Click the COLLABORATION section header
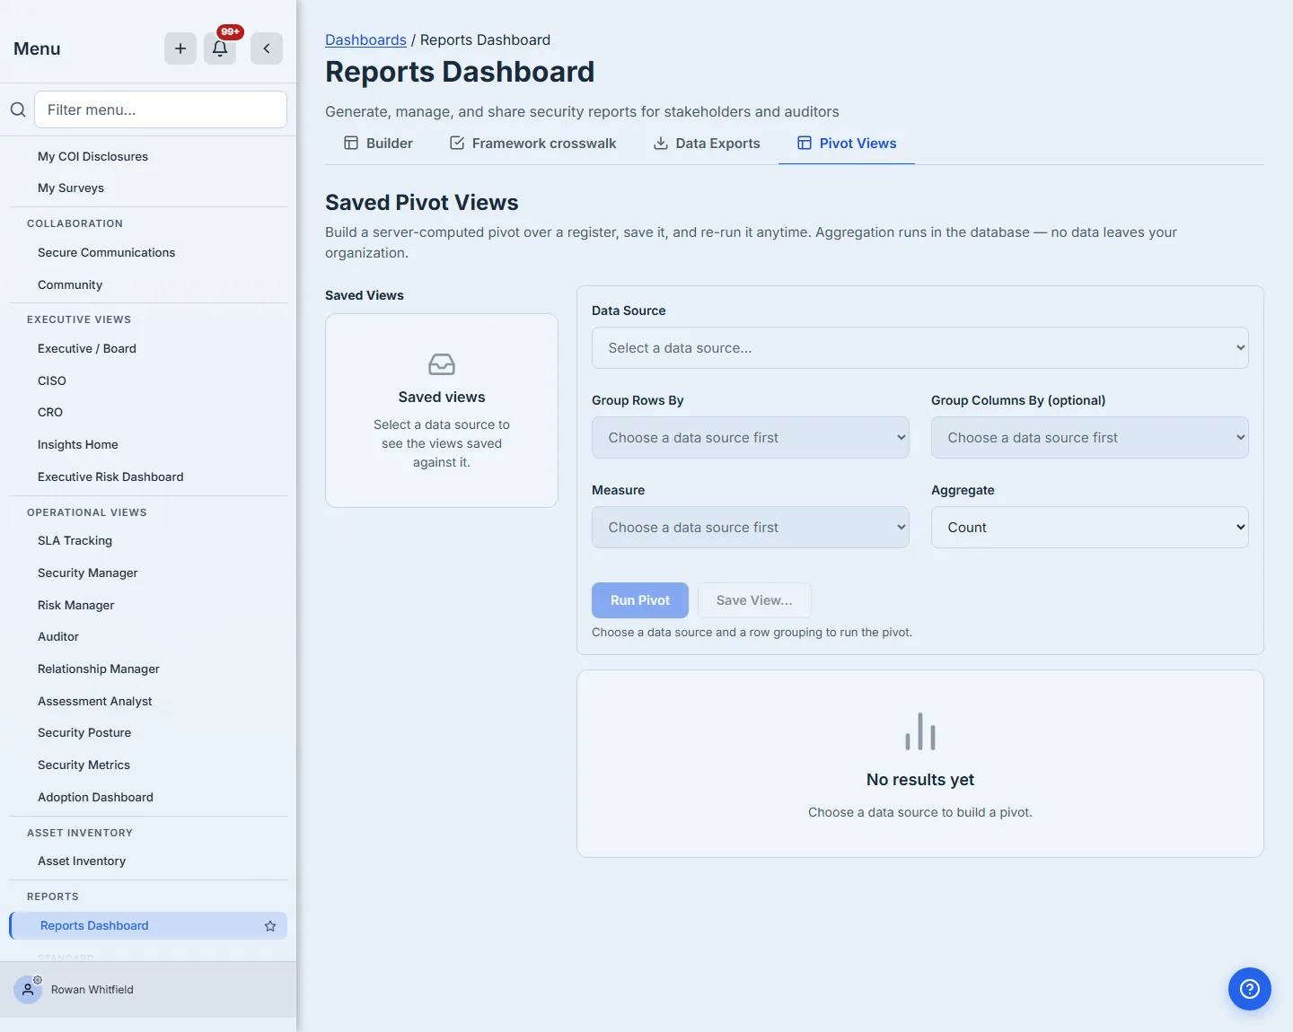Screen dimensions: 1293x1032 [x=75, y=223]
